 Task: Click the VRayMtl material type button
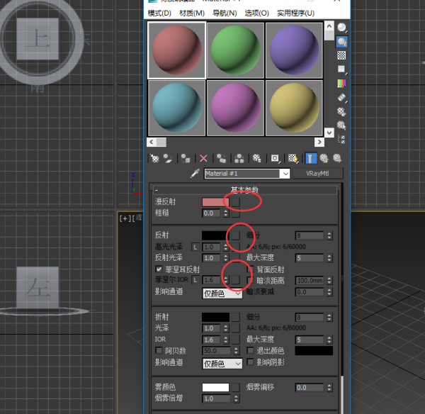pyautogui.click(x=317, y=174)
